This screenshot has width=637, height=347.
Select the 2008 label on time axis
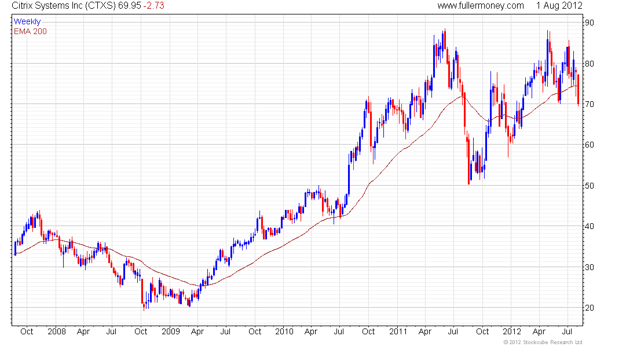pyautogui.click(x=57, y=331)
